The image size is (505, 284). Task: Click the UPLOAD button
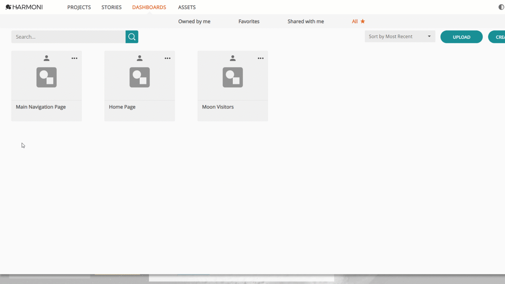coord(461,37)
